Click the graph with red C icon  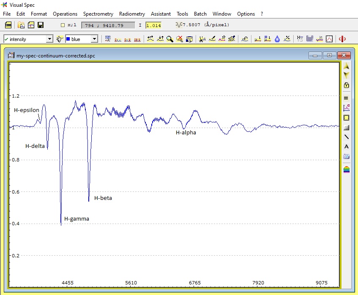tap(346, 108)
